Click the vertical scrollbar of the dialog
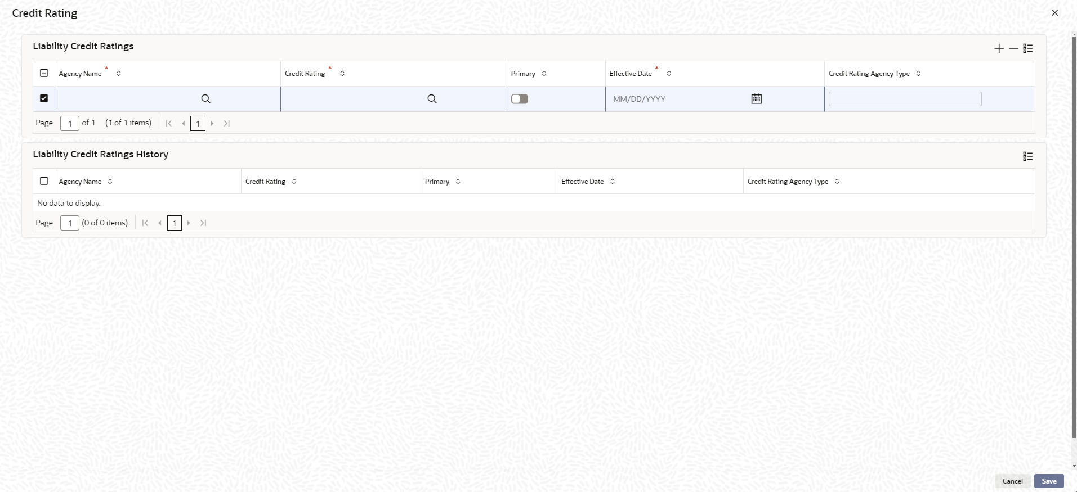Screen dimensions: 1077x492 1074,236
